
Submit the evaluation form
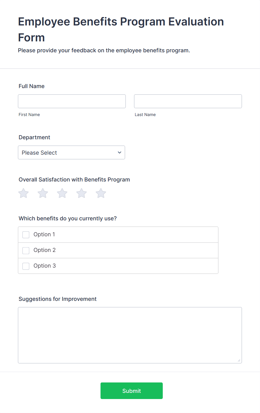pos(131,391)
